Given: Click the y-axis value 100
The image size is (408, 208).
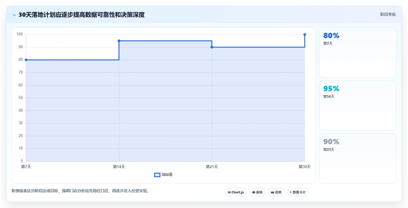Looking at the screenshot, I should coord(20,34).
